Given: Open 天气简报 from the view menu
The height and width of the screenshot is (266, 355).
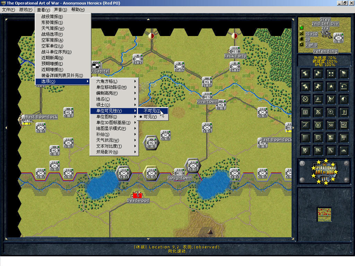Looking at the screenshot, I should (x=53, y=28).
